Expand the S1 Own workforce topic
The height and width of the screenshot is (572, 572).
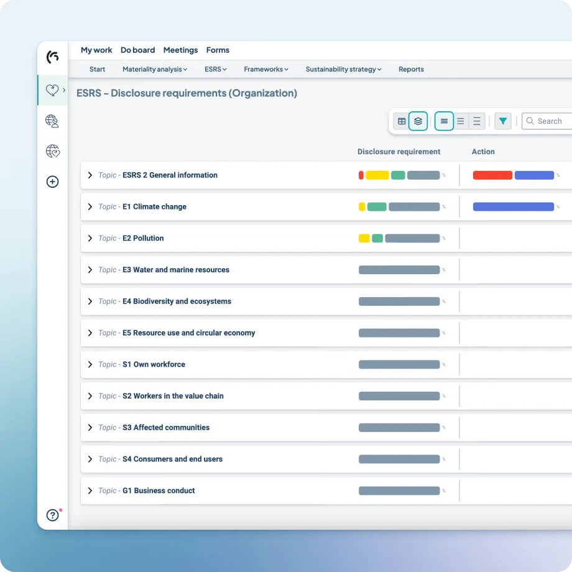pyautogui.click(x=90, y=364)
